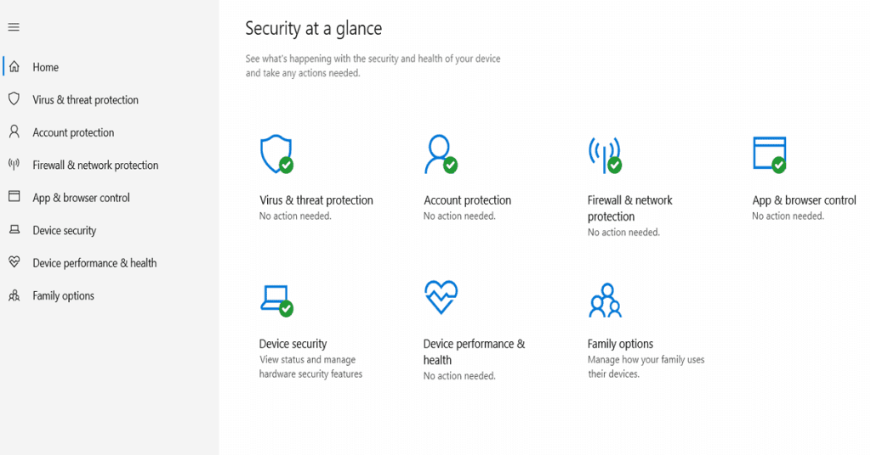Viewport: 871px width, 455px height.
Task: Click the Device security laptop icon in sidebar
Action: 14,229
